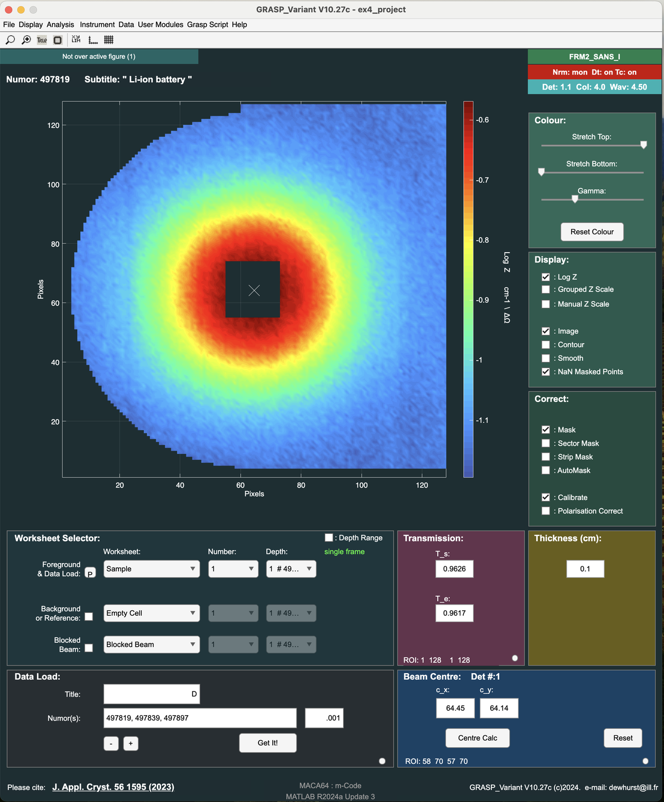Image resolution: width=664 pixels, height=802 pixels.
Task: Open the foreground Number dropdown
Action: point(233,569)
